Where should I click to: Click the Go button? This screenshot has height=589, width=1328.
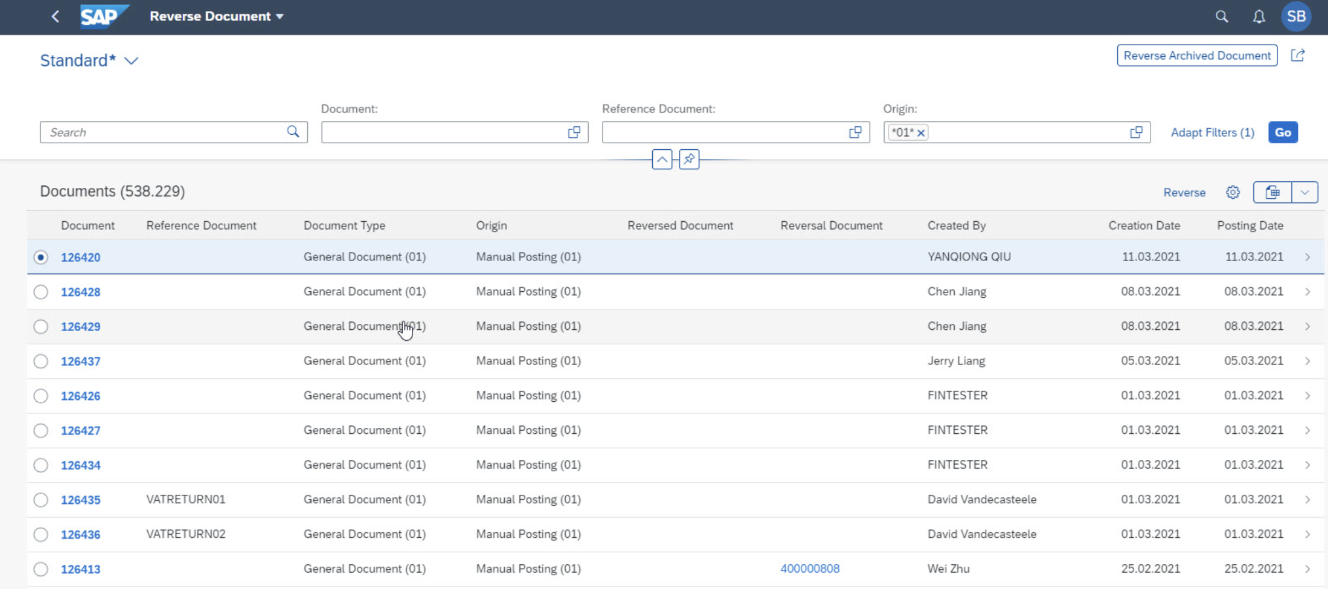pos(1283,132)
